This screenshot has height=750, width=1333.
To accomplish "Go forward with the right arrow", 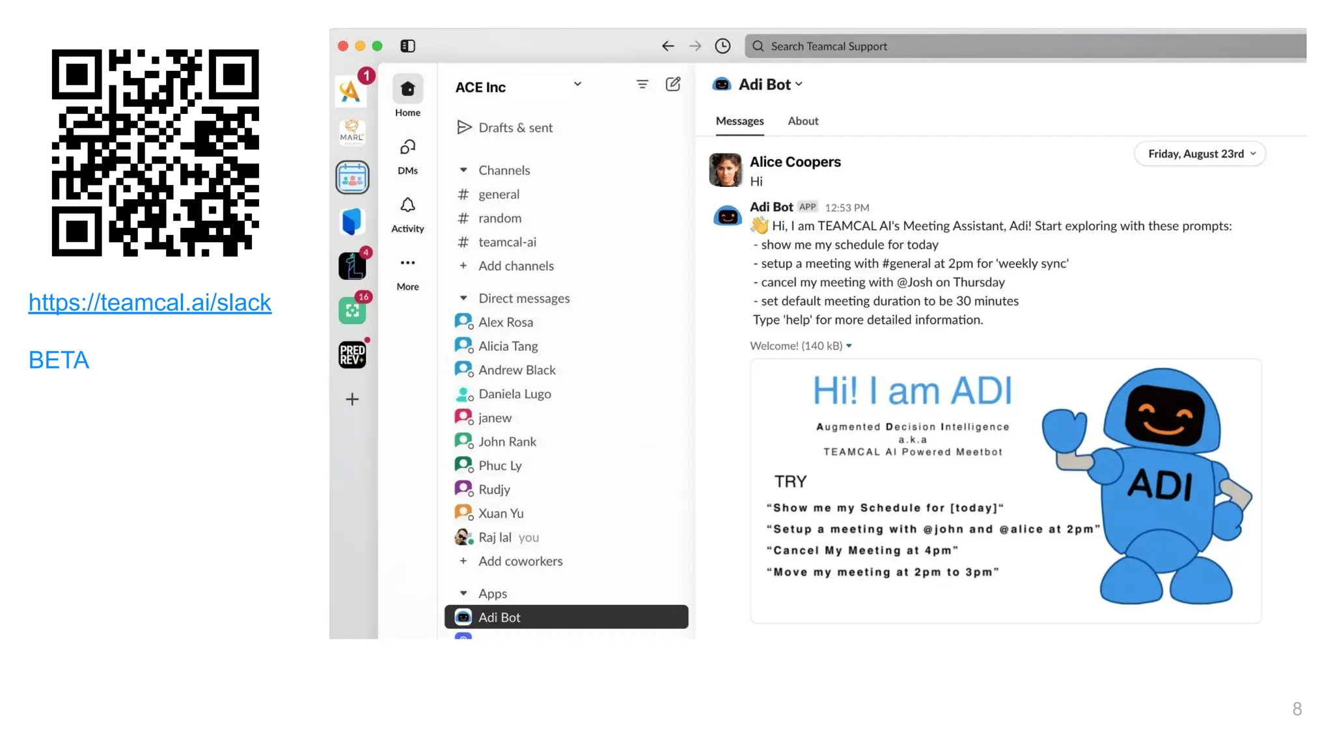I will click(695, 46).
